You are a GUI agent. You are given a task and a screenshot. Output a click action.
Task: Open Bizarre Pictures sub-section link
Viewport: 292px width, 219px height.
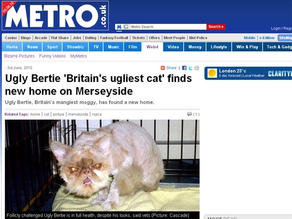point(19,56)
